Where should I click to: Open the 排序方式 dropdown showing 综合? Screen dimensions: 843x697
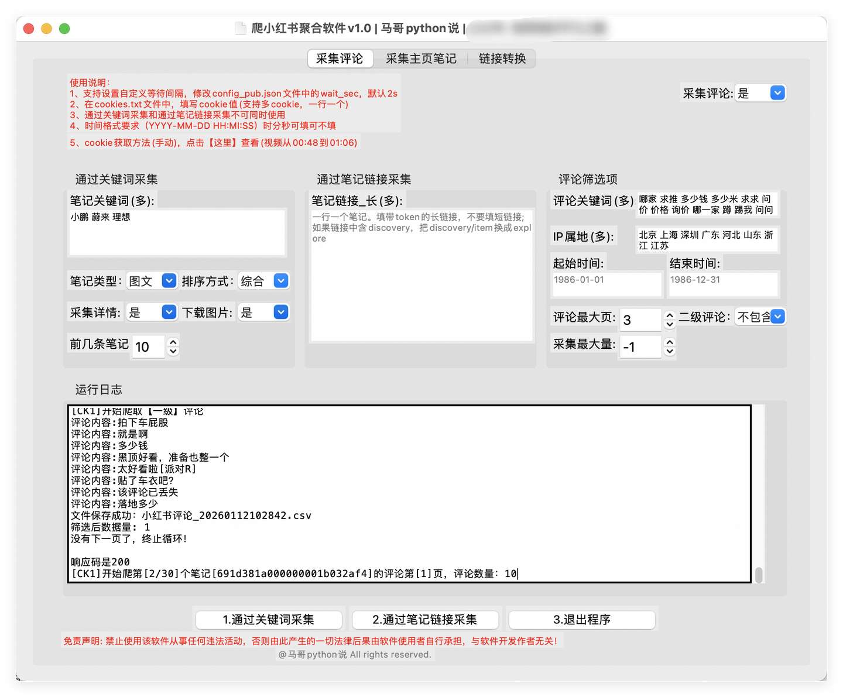pyautogui.click(x=280, y=281)
